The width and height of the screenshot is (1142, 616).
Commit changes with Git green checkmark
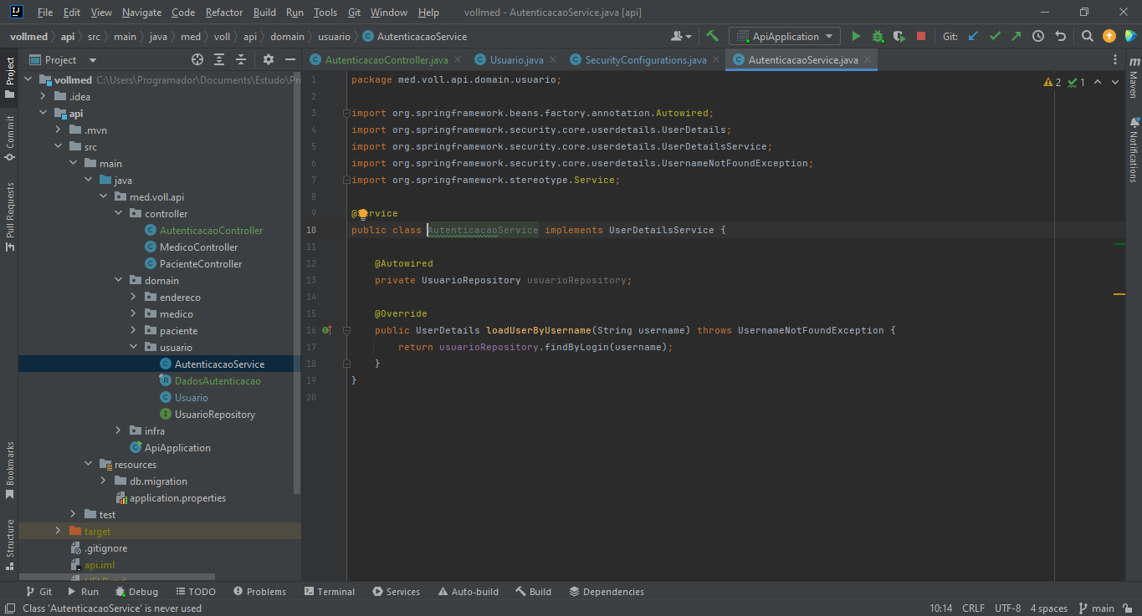(995, 36)
